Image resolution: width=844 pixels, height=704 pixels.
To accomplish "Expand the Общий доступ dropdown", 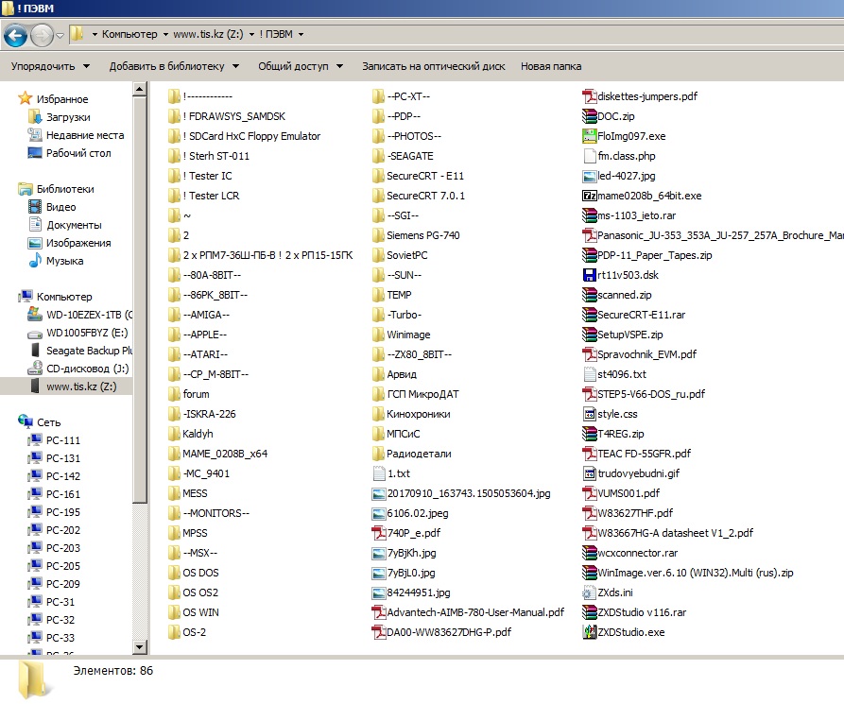I will pos(301,66).
